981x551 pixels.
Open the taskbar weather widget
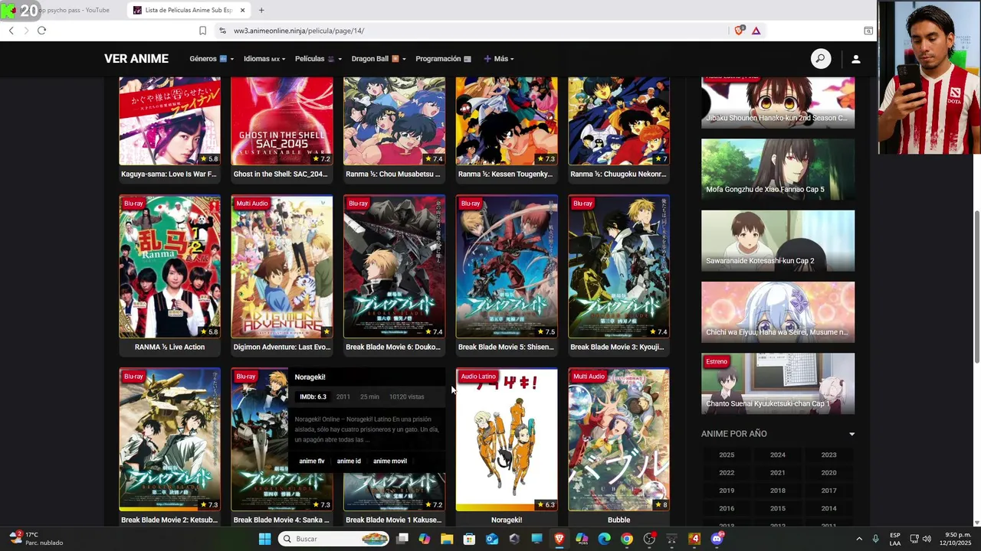(x=37, y=539)
